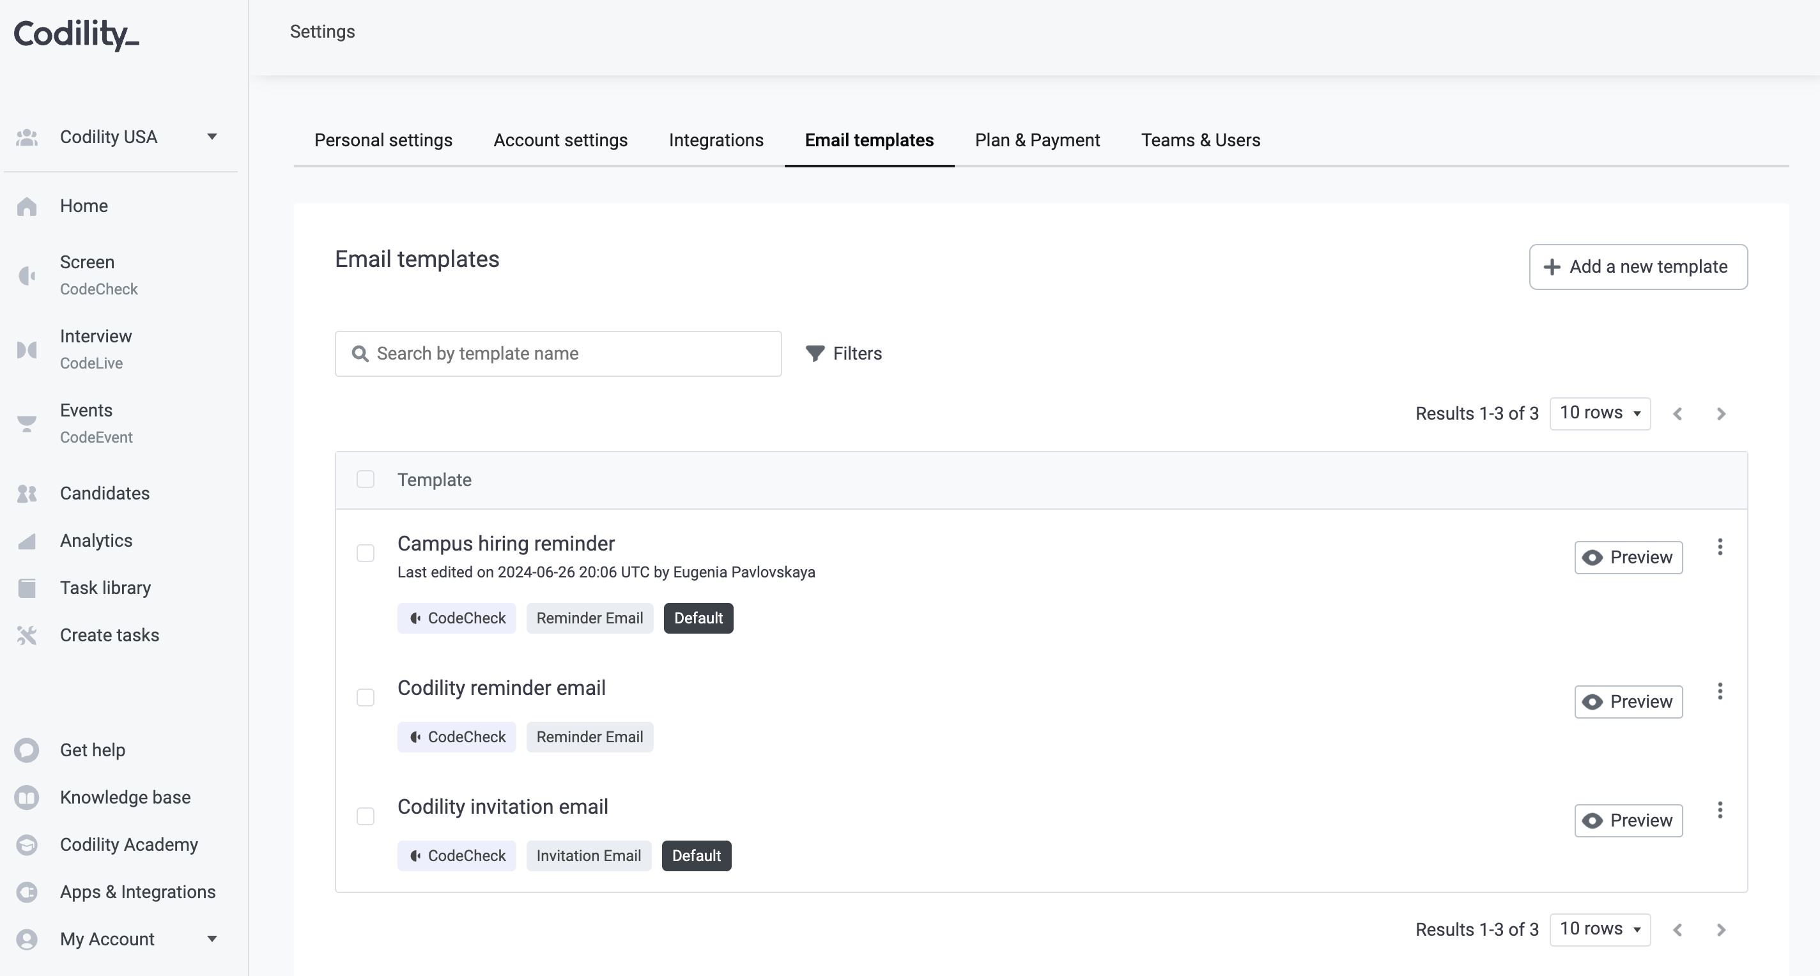Preview the Codility reminder email template

1628,702
